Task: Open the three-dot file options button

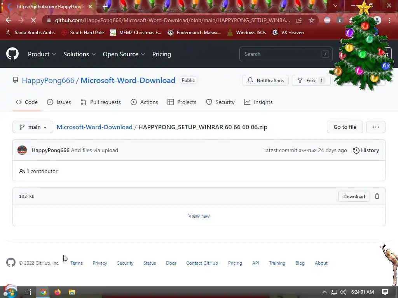Action: pyautogui.click(x=376, y=127)
